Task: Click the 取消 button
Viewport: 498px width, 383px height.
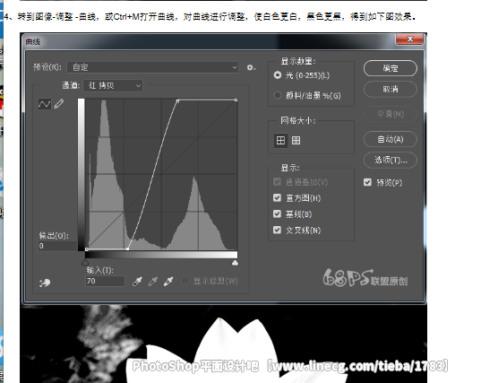Action: 391,89
